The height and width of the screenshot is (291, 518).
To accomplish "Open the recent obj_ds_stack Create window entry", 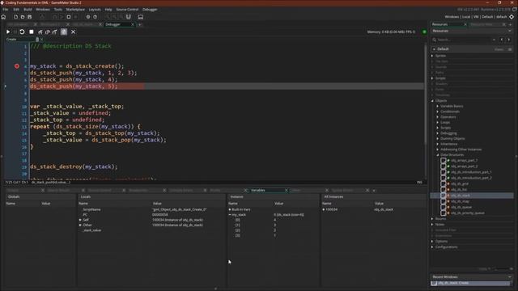I will tap(471, 283).
